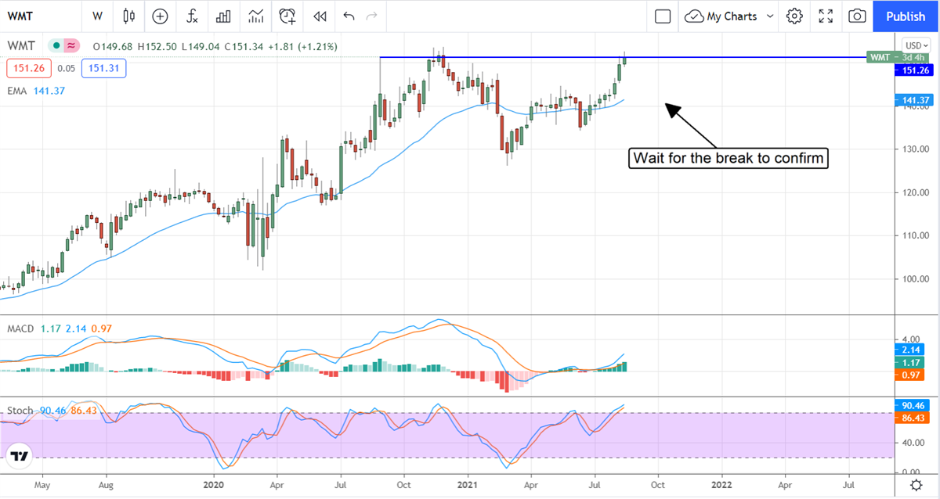
Task: Undo the last chart action
Action: (x=349, y=16)
